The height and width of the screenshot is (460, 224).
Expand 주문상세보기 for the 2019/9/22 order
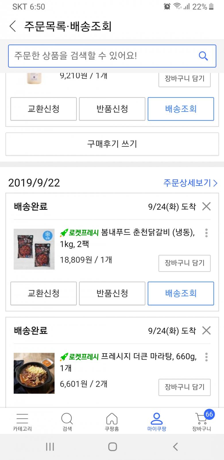point(190,183)
